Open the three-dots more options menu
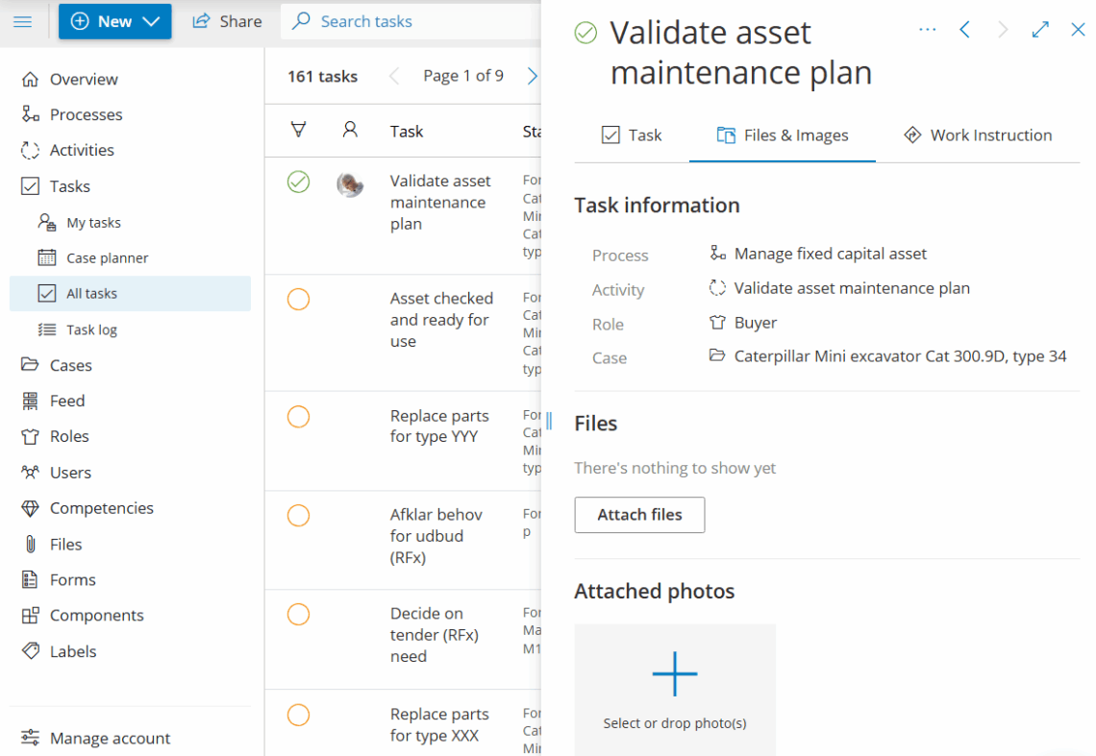This screenshot has width=1096, height=756. click(927, 30)
